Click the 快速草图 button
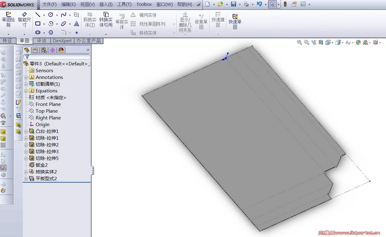 pos(235,21)
